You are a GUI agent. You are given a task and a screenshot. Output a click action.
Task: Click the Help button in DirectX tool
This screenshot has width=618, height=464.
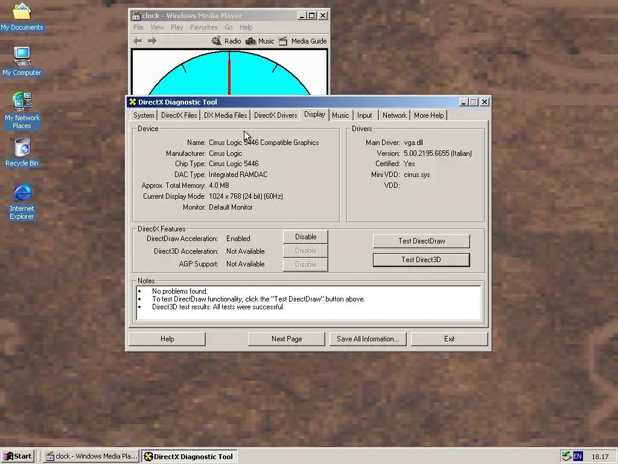167,339
